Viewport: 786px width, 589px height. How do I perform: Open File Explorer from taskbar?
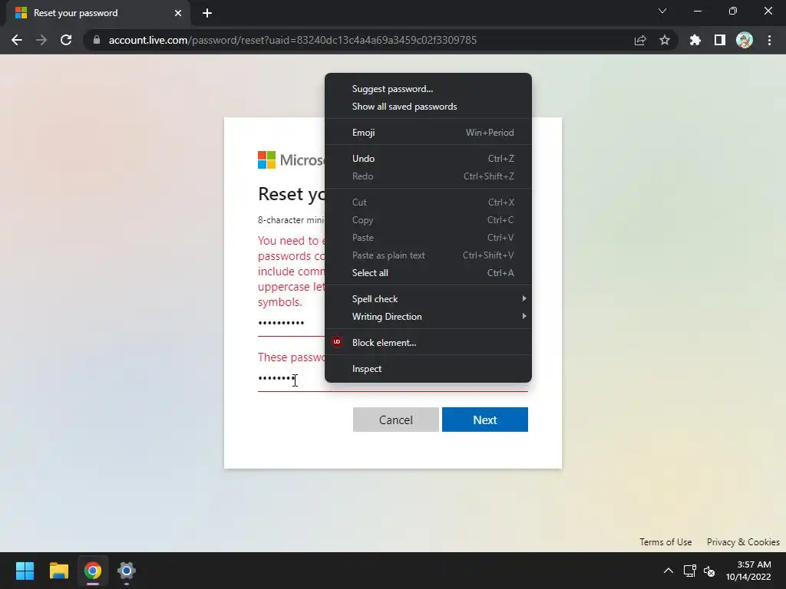pyautogui.click(x=58, y=571)
